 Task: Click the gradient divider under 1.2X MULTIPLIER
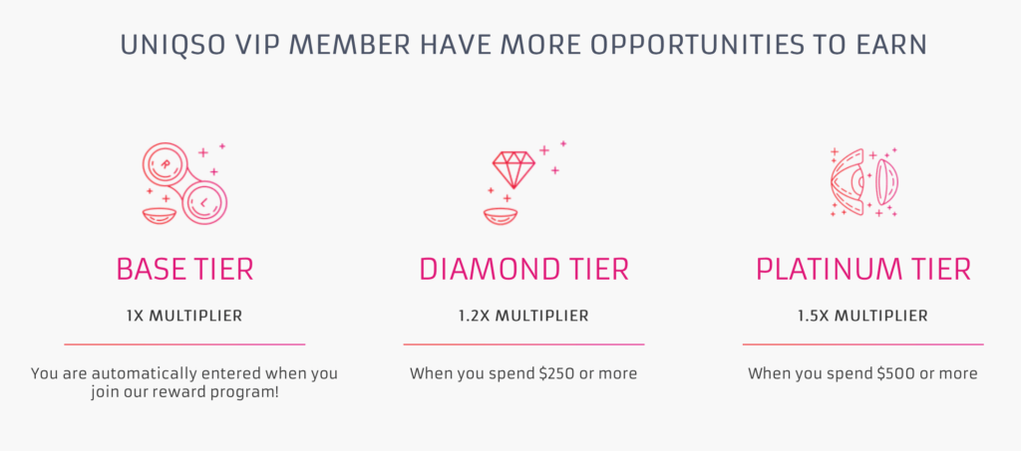coord(523,344)
